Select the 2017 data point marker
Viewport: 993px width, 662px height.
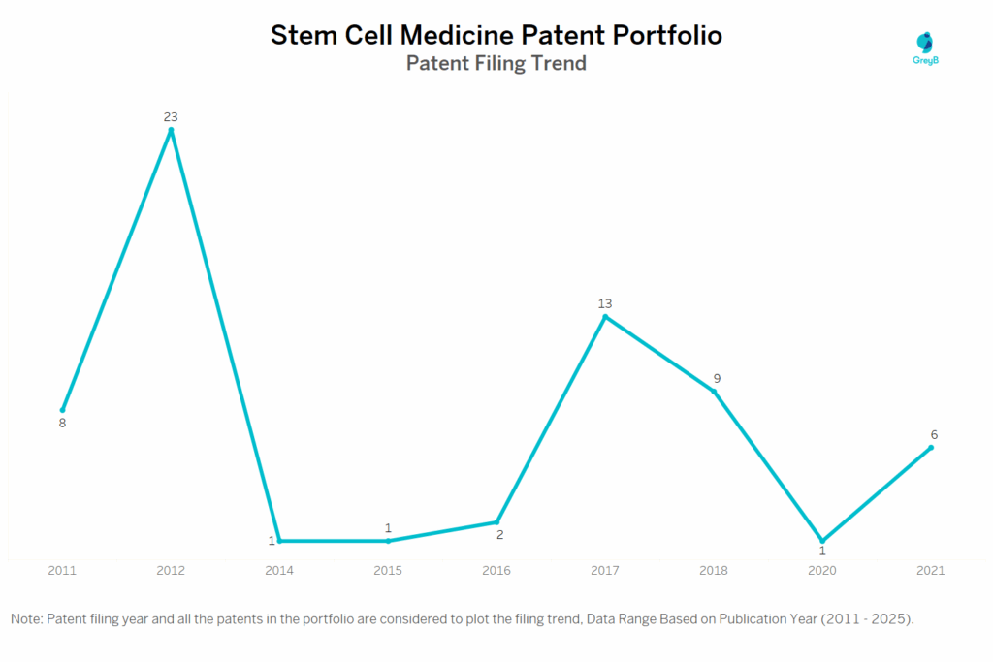coord(605,317)
